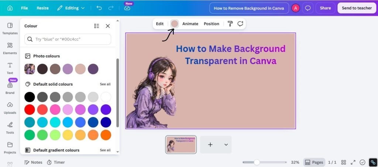Open the 32% zoom level menu
This screenshot has height=167, width=378.
click(x=295, y=163)
